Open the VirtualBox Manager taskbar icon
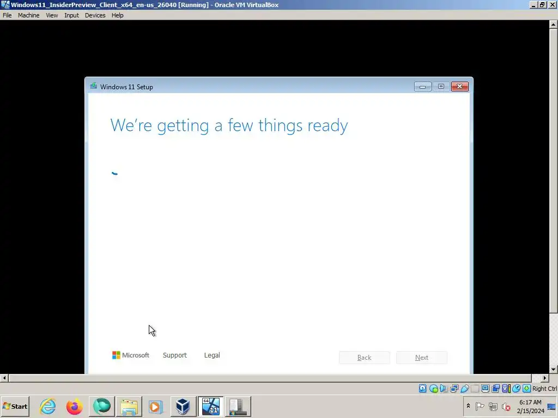558x418 pixels. coord(183,406)
